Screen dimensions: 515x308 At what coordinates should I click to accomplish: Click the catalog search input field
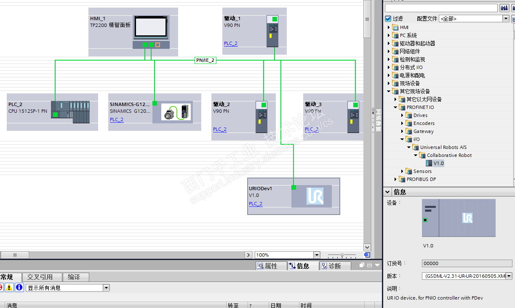441,8
